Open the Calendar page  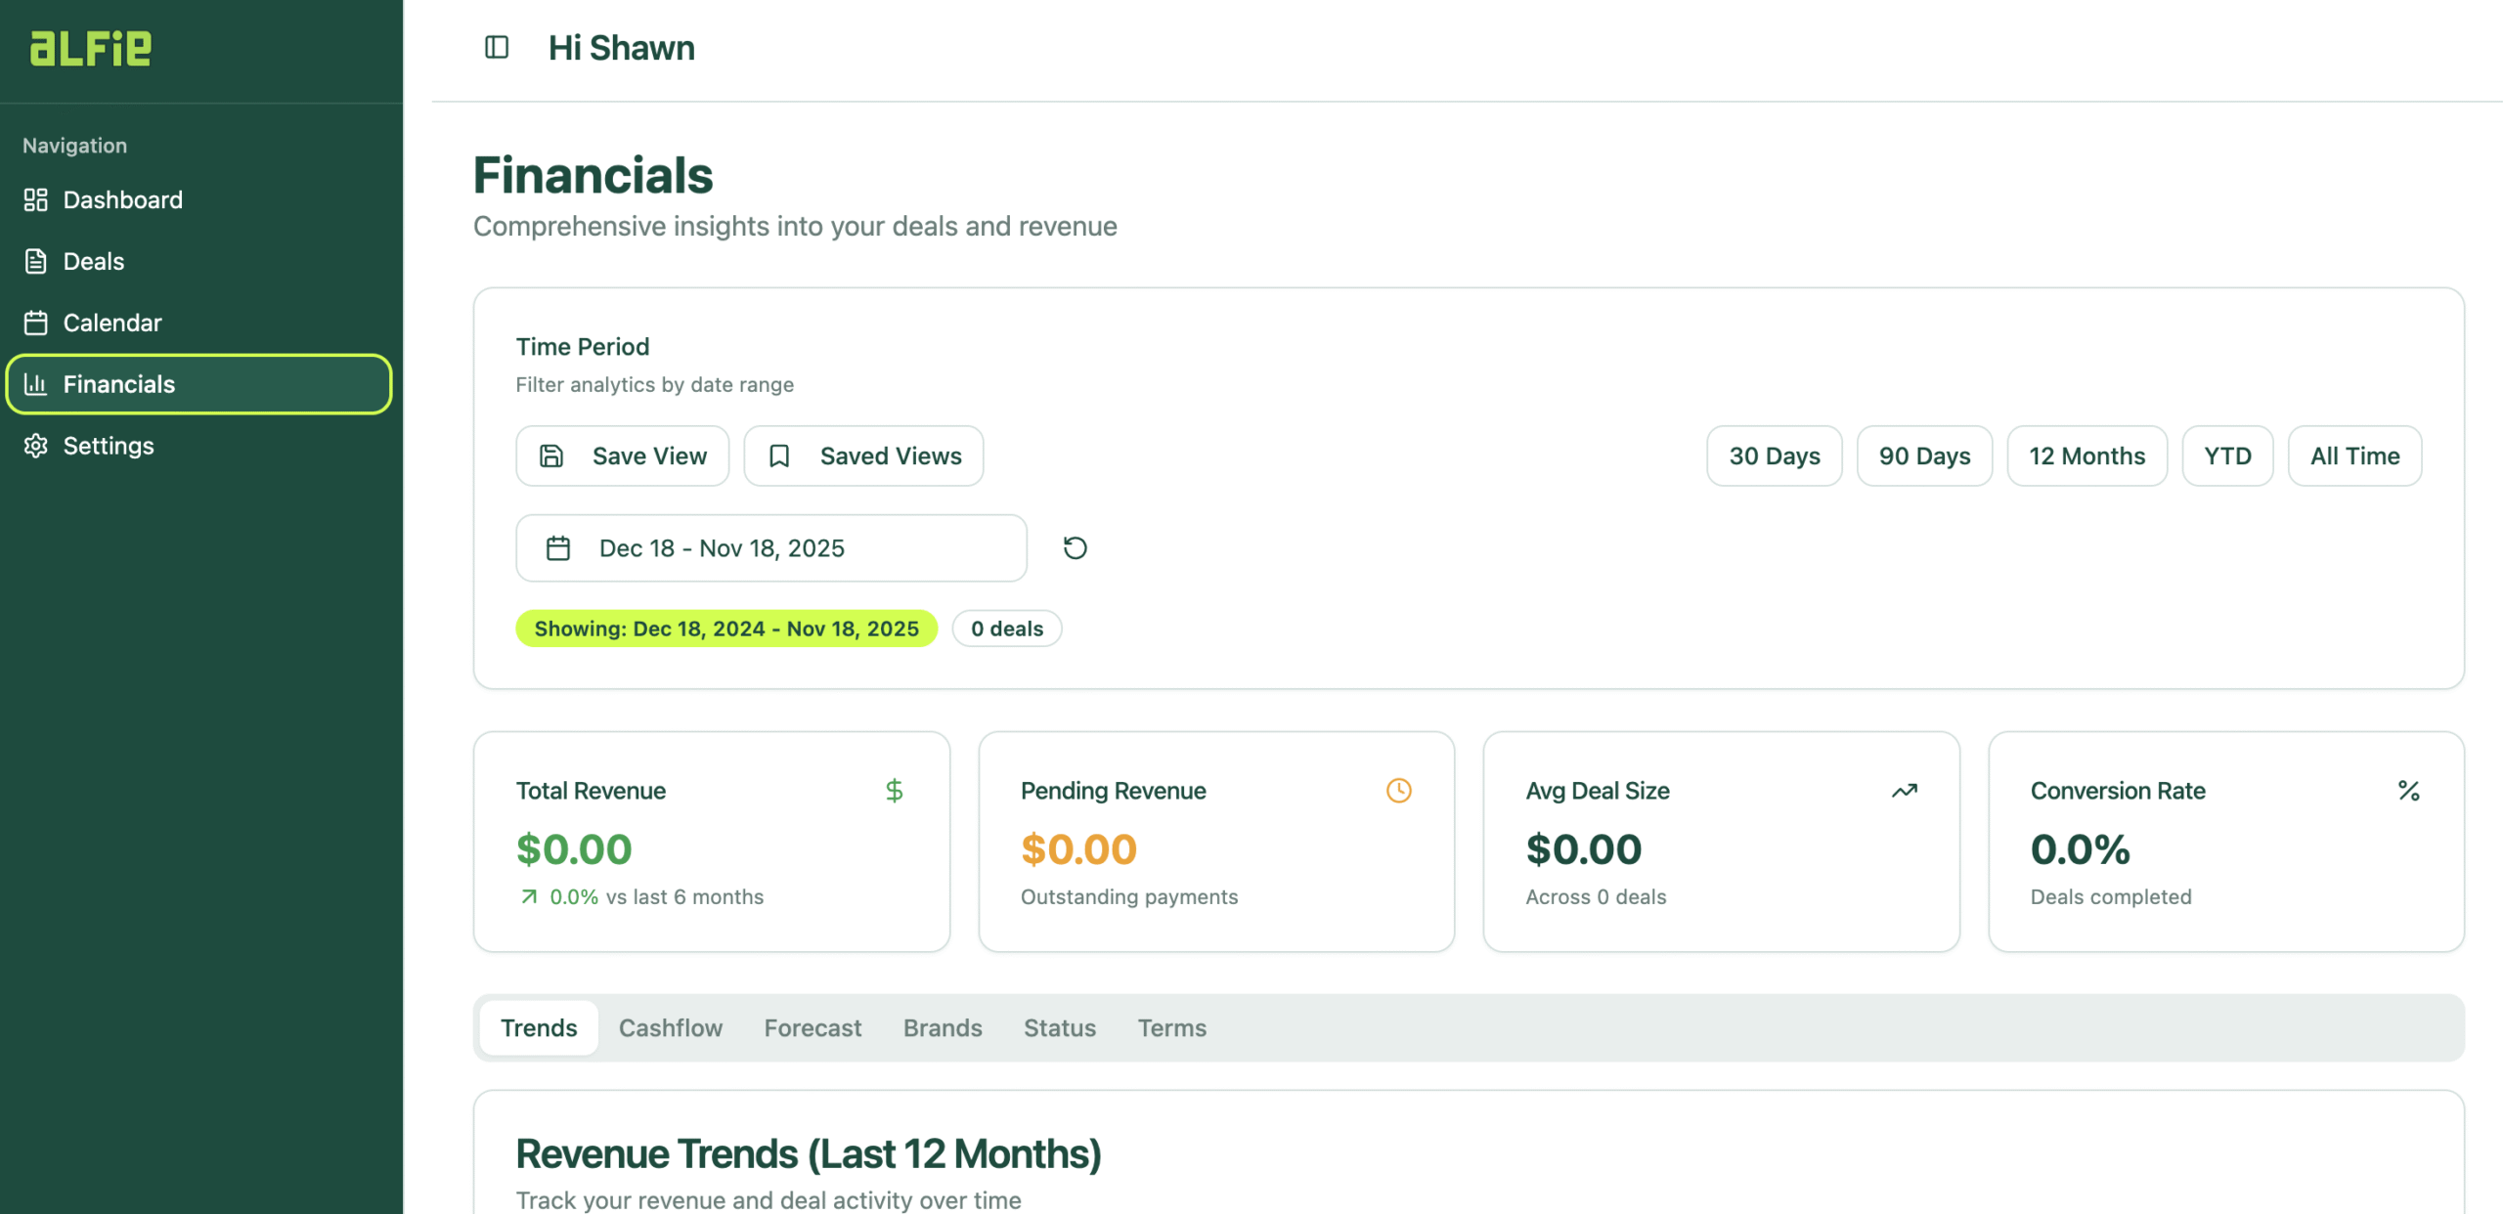[x=111, y=323]
